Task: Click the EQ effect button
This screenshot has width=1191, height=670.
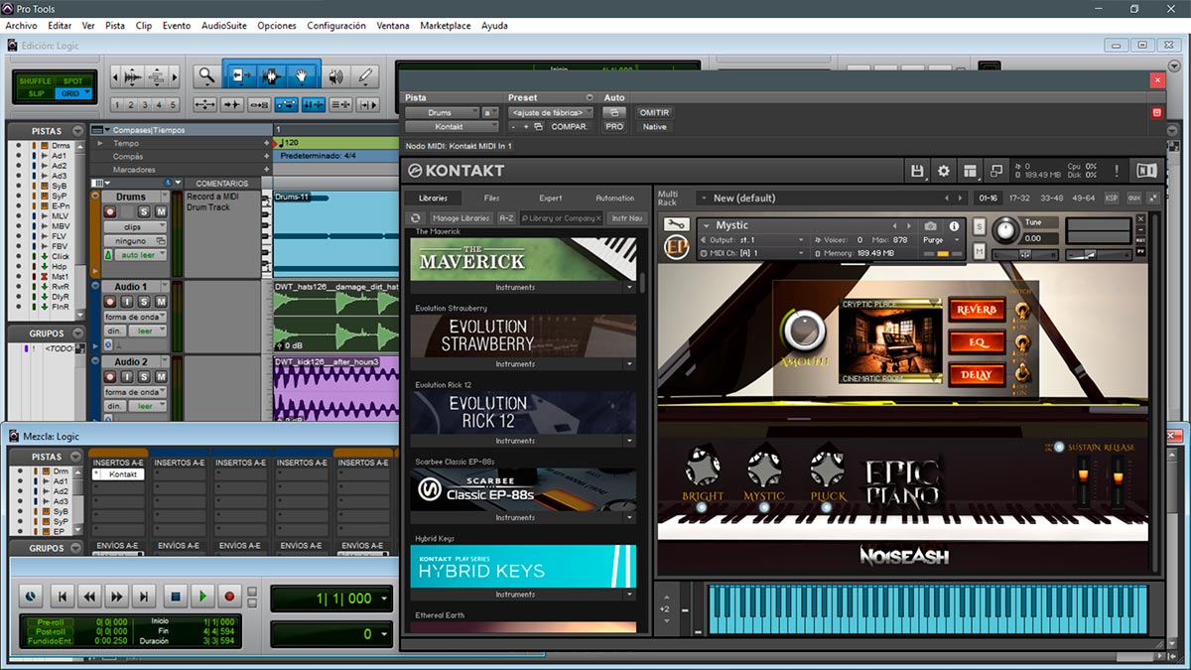Action: pyautogui.click(x=976, y=342)
